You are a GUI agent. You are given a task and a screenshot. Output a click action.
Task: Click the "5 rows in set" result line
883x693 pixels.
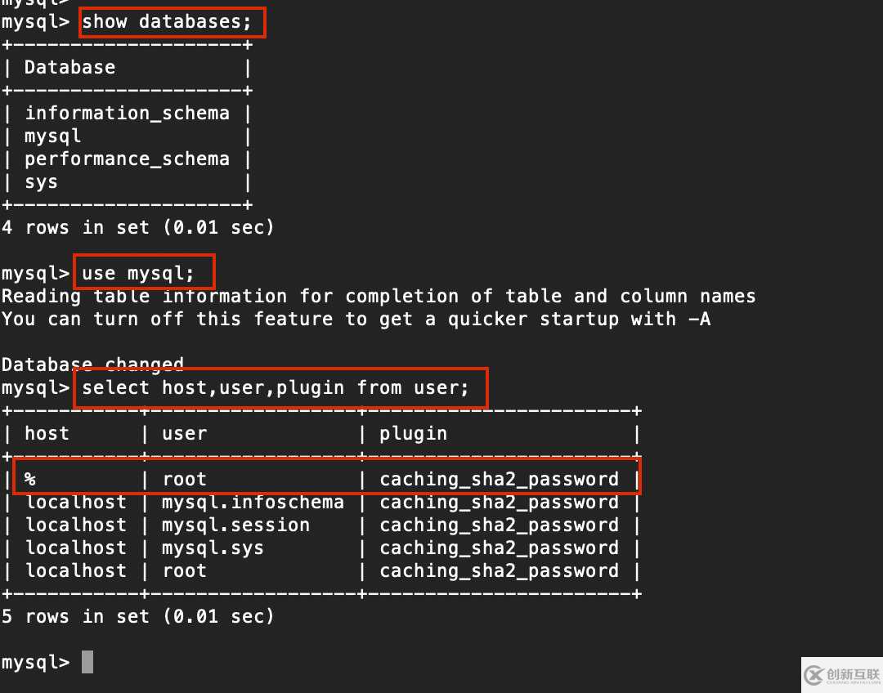click(137, 617)
